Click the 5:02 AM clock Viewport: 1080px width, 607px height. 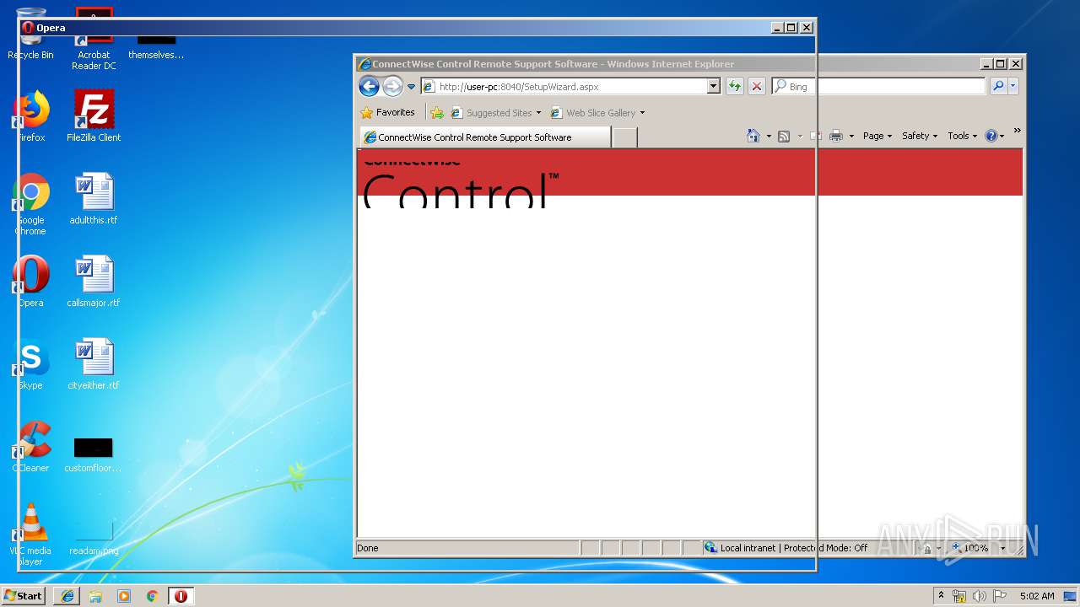pyautogui.click(x=1037, y=596)
